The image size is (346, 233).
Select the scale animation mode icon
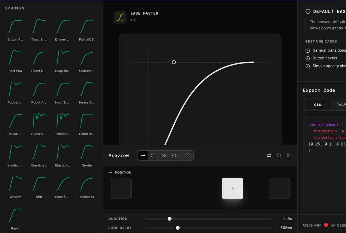(x=153, y=155)
